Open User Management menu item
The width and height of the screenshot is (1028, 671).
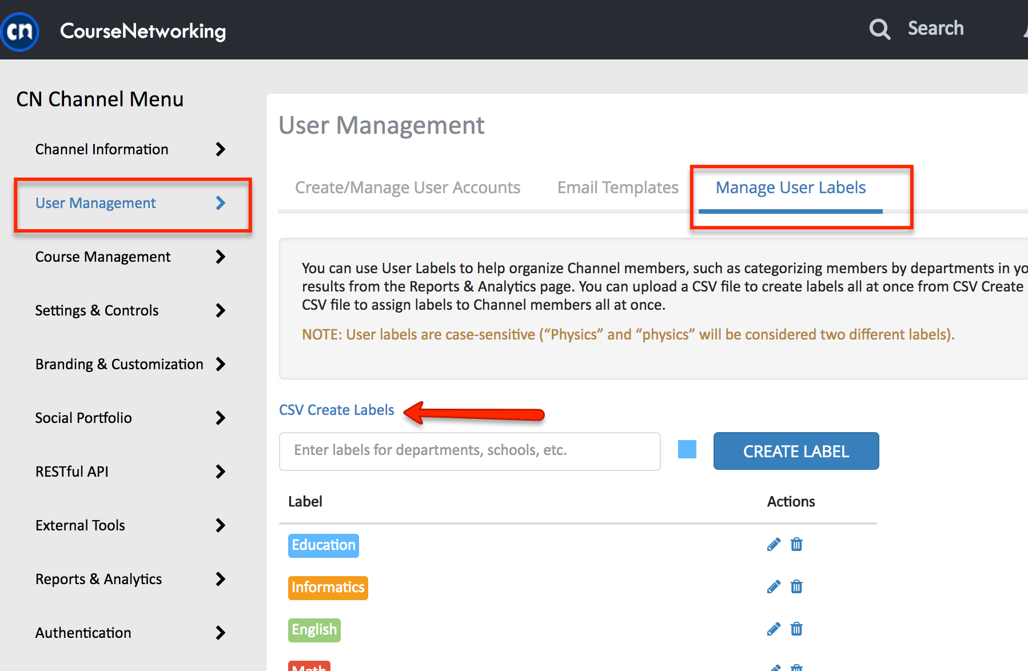pos(95,203)
